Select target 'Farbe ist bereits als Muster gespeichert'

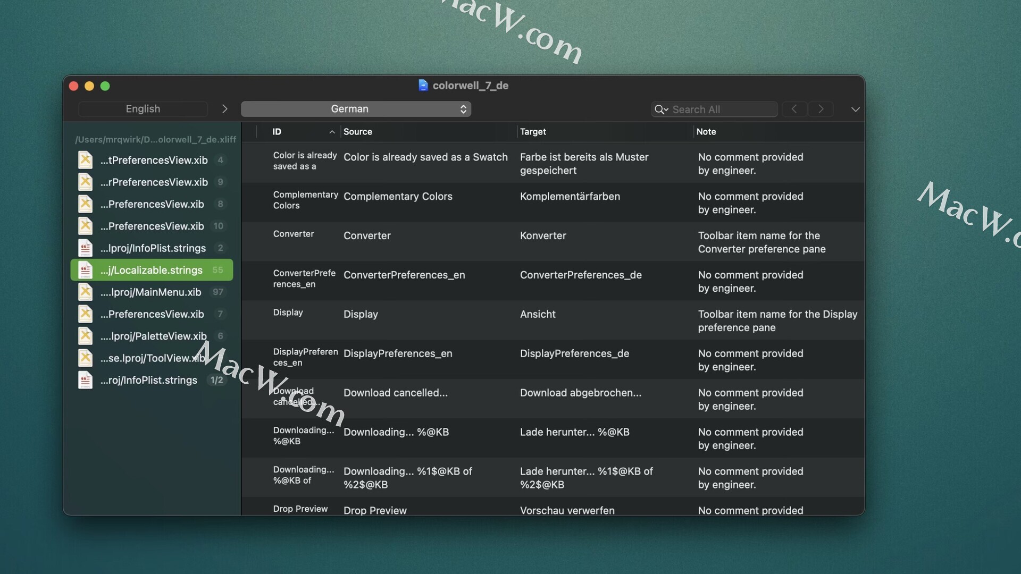point(584,164)
